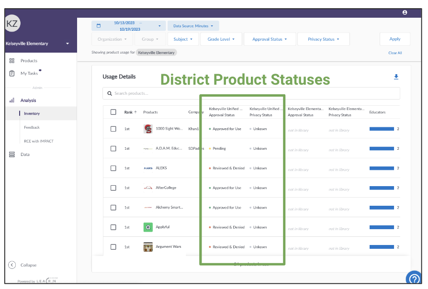Click the search magnifier icon
This screenshot has width=428, height=289.
[x=110, y=93]
